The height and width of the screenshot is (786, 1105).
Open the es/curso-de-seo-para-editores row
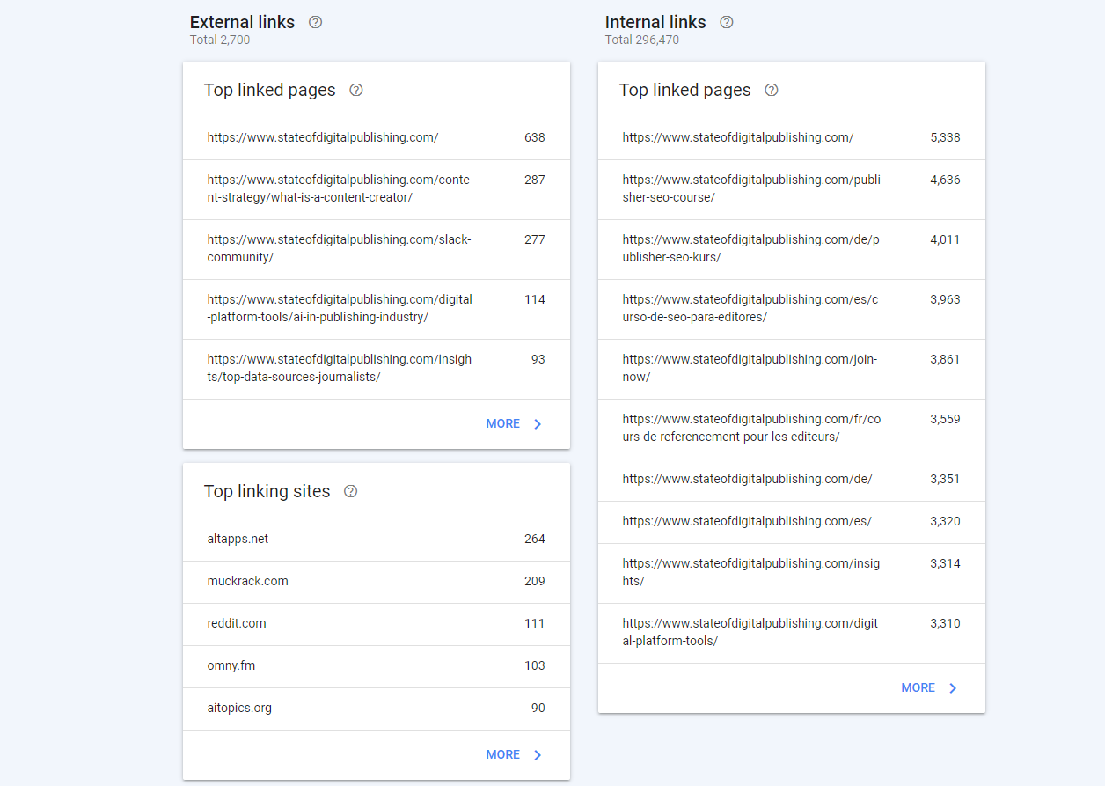coord(792,309)
